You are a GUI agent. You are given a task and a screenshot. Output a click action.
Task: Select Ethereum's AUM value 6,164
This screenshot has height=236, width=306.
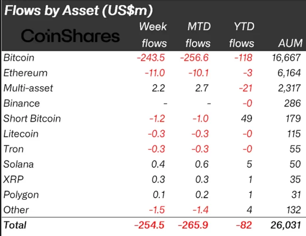[290, 73]
